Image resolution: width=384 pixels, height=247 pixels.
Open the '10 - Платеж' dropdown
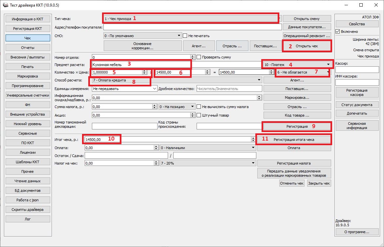click(328, 64)
